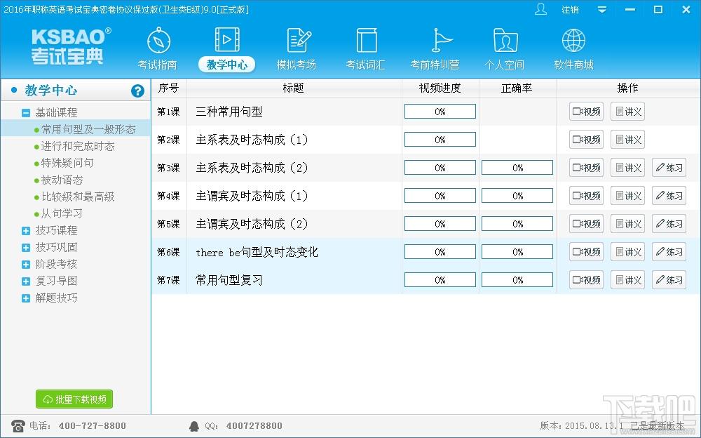The width and height of the screenshot is (701, 438).
Task: Click the video progress bar of 第3课
Action: (440, 168)
